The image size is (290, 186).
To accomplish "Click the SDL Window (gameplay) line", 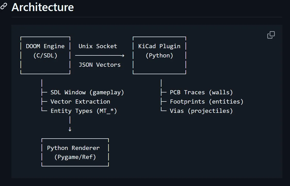I will click(x=87, y=92).
